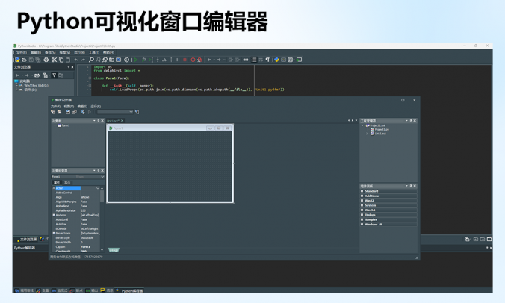The height and width of the screenshot is (303, 505).
Task: Click the back arrow in the file browser panel
Action: click(x=17, y=75)
